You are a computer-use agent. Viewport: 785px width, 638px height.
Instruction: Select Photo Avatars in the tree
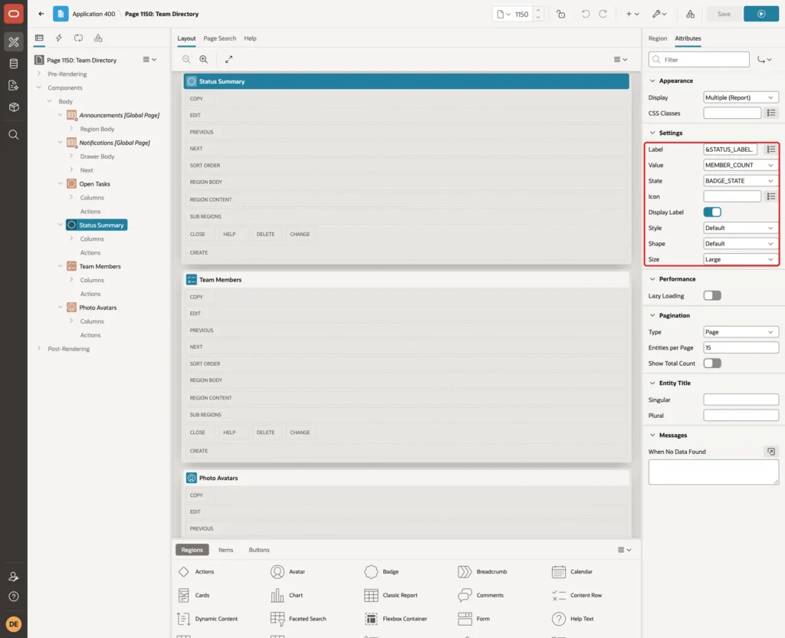(x=97, y=307)
